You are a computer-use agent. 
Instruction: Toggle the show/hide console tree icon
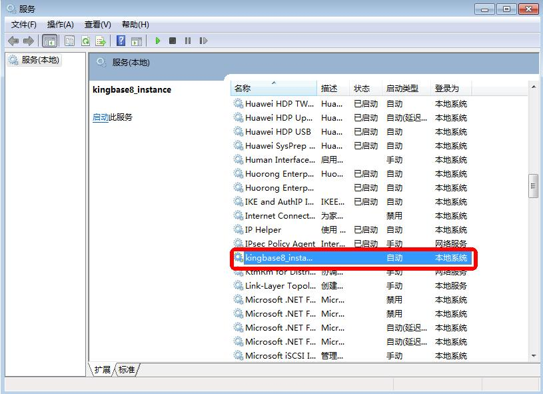coord(49,41)
